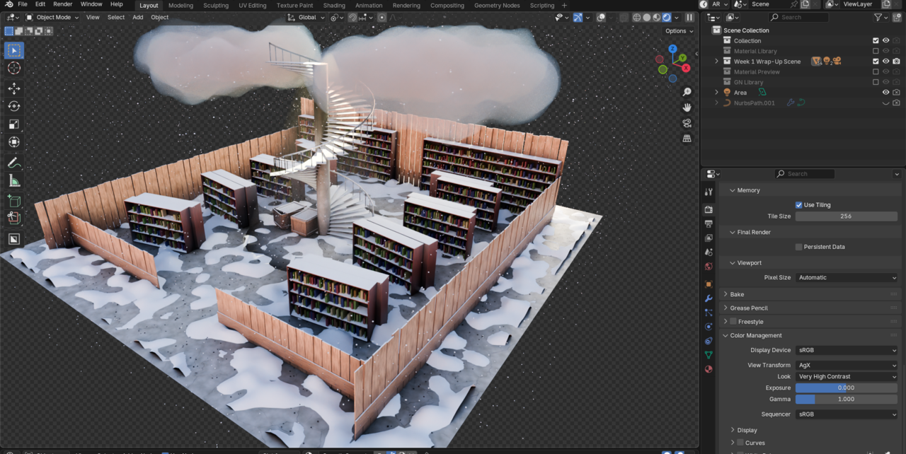Switch to the Modeling workspace tab
The width and height of the screenshot is (906, 454).
(180, 5)
